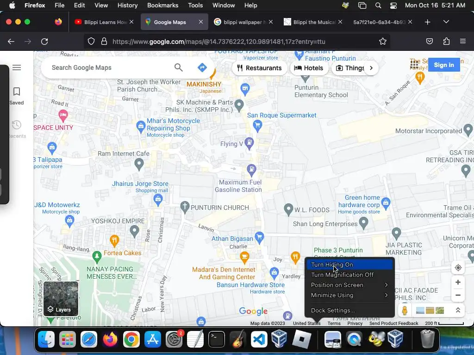Go back with the Firefox back arrow
Screen dimensions: 474x355
11,42
